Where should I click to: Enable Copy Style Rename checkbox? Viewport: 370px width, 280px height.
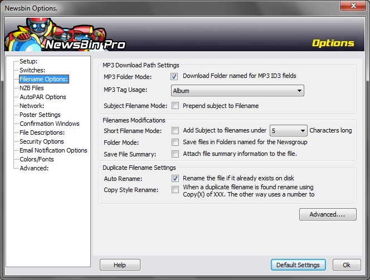(175, 189)
